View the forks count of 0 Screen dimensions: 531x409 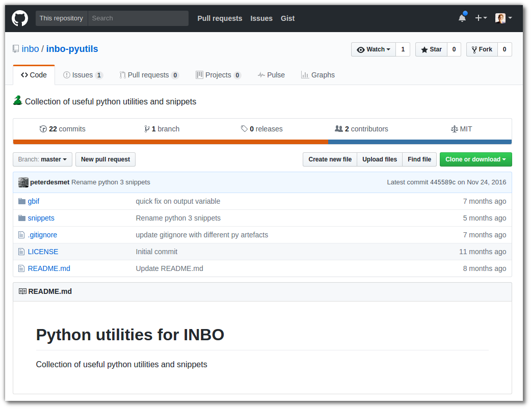coord(505,49)
